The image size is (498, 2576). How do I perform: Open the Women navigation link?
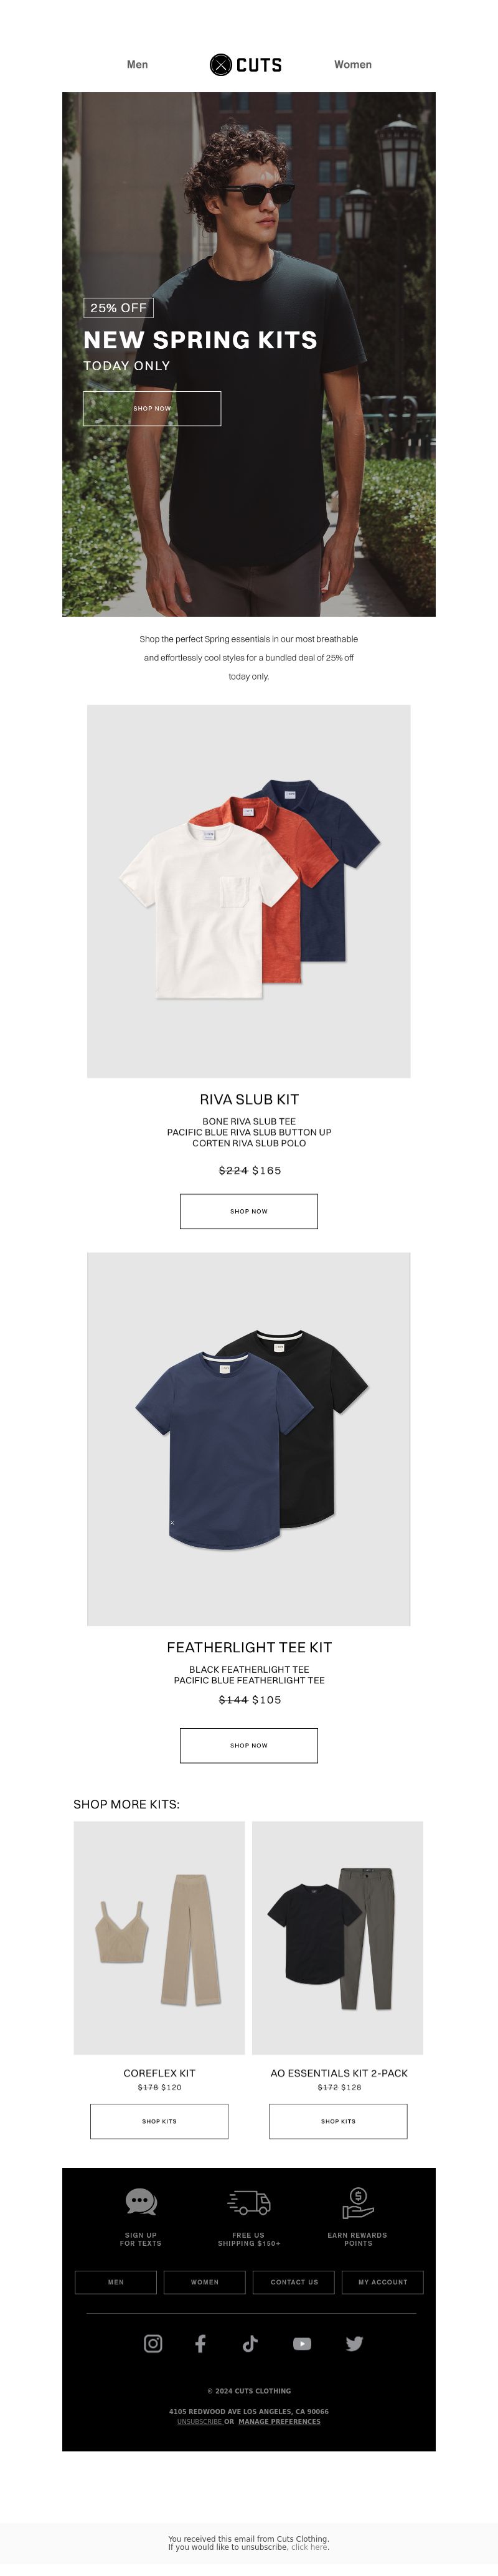[353, 65]
